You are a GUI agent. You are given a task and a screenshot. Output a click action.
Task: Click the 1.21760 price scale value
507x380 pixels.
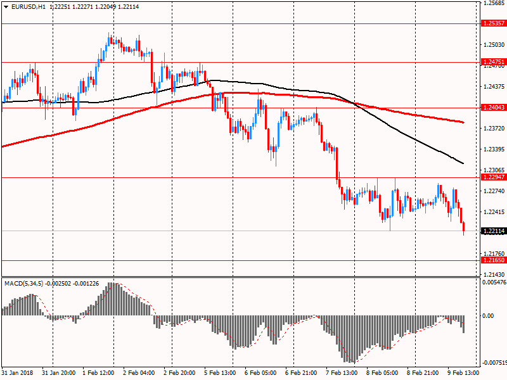[x=494, y=254]
